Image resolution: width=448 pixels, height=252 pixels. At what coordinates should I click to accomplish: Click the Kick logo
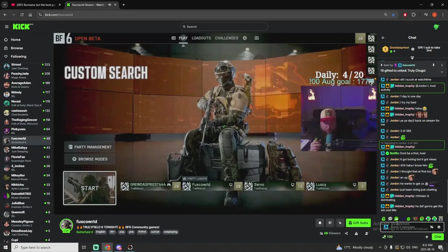[23, 27]
